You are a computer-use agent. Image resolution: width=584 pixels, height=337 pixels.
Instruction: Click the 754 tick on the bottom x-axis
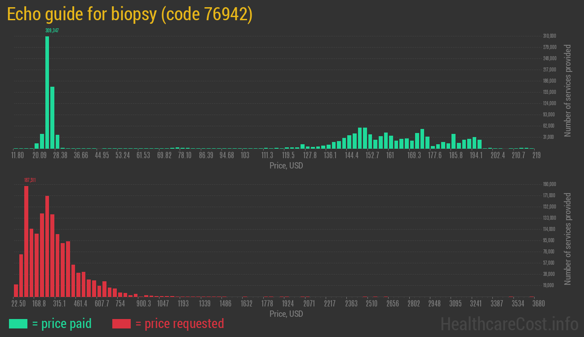click(x=120, y=304)
